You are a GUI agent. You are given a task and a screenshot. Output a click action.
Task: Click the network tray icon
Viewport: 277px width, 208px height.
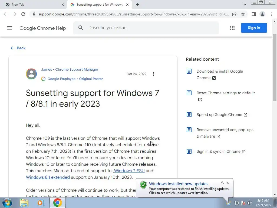pyautogui.click(x=236, y=203)
